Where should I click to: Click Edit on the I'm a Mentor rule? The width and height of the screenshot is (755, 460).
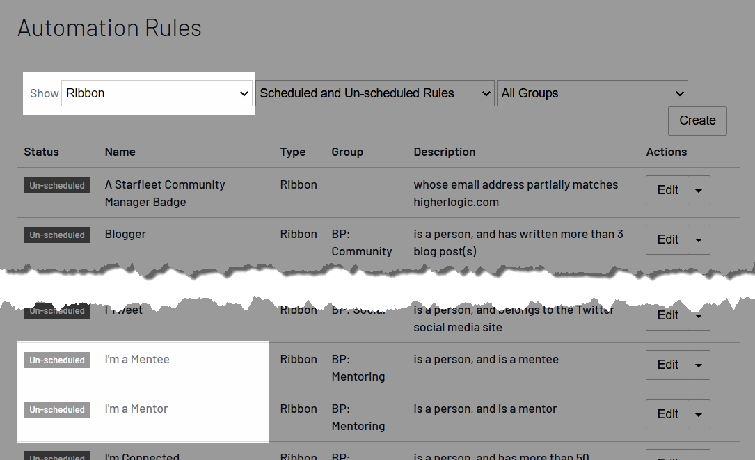667,414
